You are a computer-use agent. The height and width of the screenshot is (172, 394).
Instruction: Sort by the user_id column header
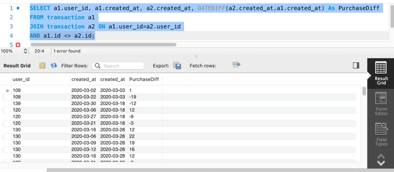[x=21, y=79]
